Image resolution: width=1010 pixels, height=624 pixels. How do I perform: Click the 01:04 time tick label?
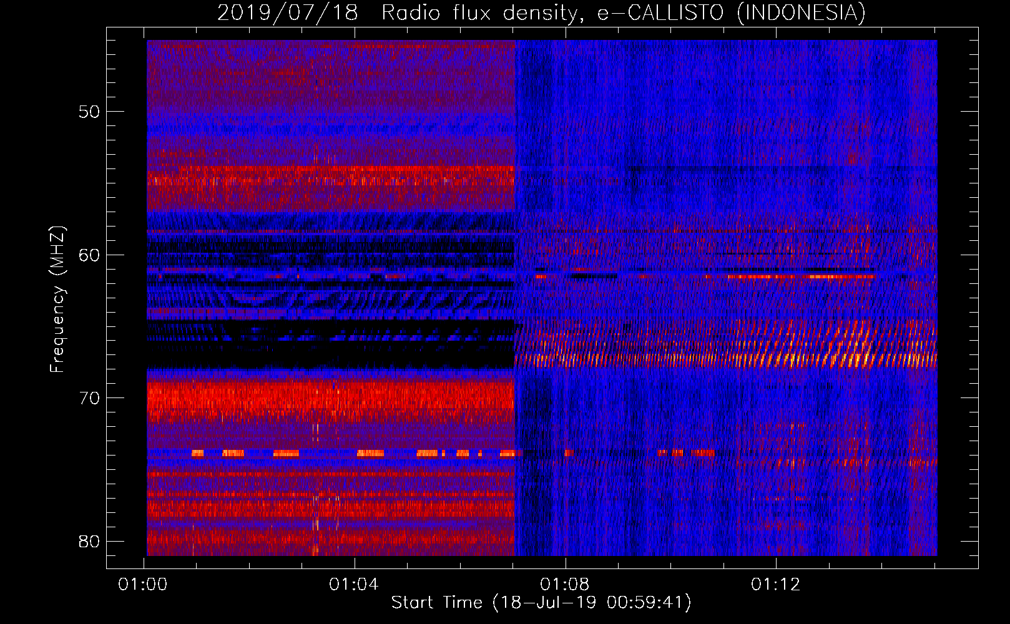click(x=354, y=585)
